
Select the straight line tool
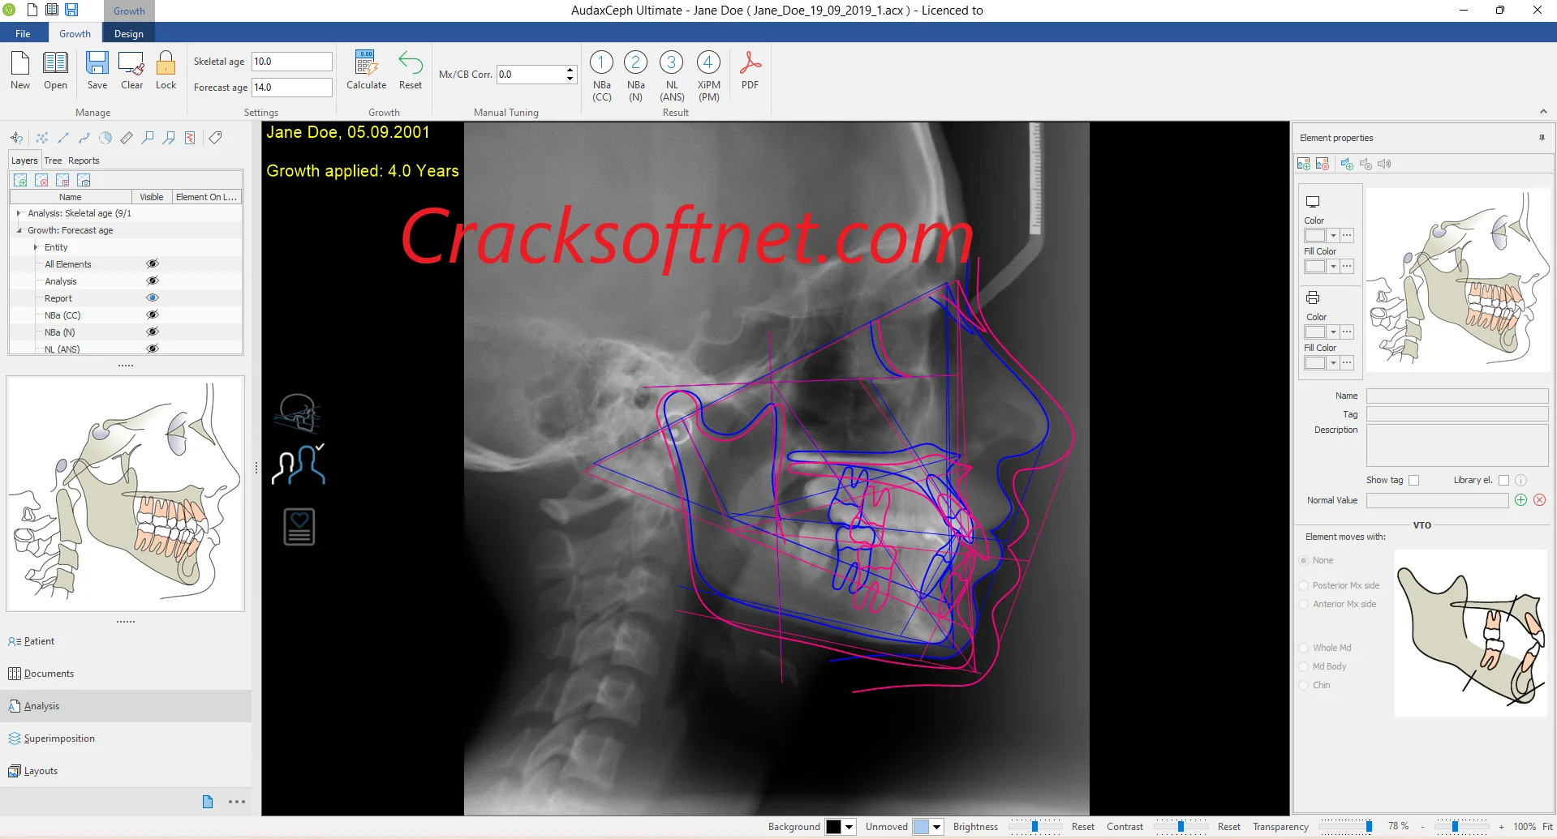tap(63, 138)
